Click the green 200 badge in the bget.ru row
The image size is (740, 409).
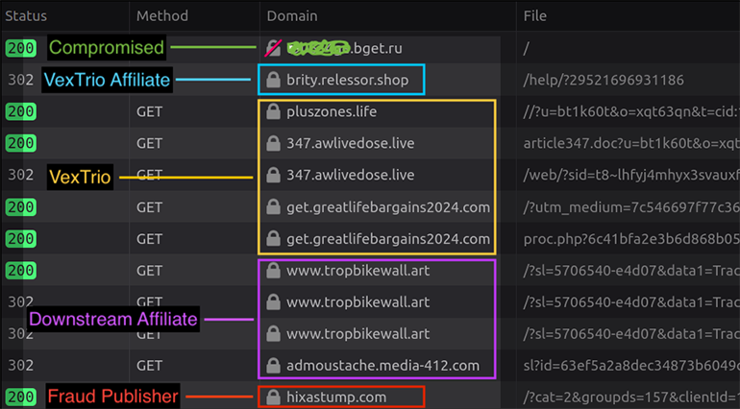point(20,48)
